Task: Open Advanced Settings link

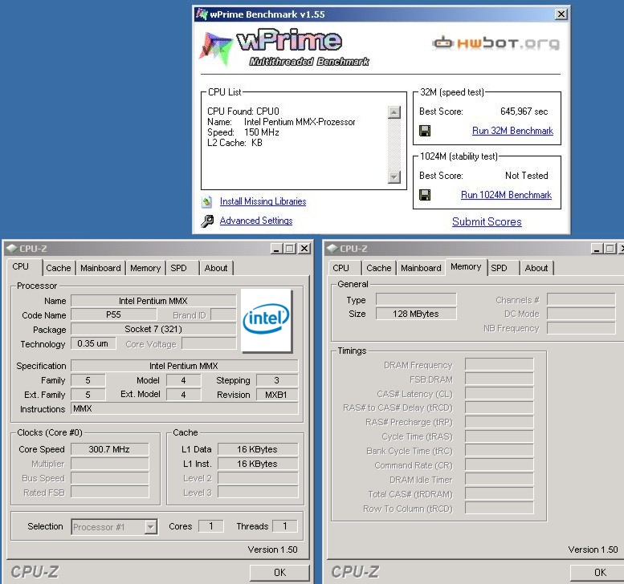Action: pyautogui.click(x=256, y=221)
